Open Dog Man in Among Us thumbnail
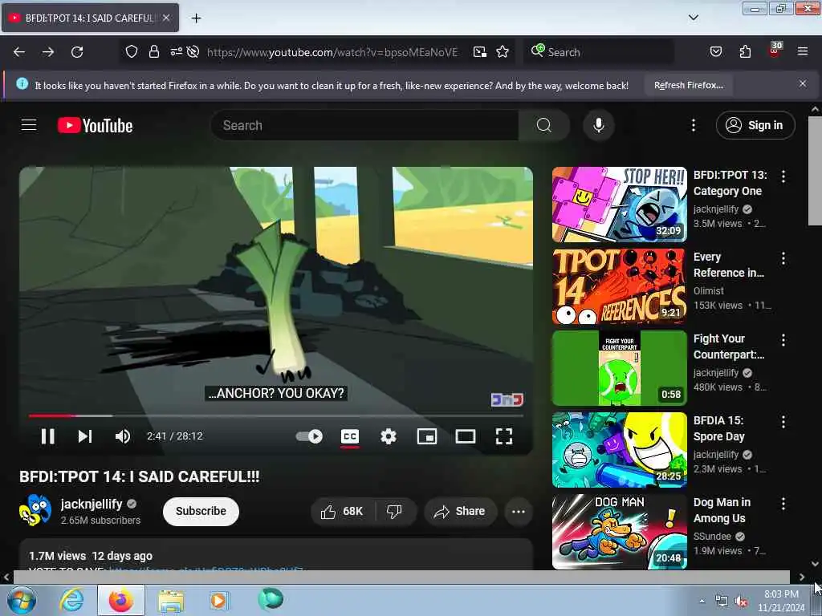The width and height of the screenshot is (822, 616). pyautogui.click(x=619, y=532)
